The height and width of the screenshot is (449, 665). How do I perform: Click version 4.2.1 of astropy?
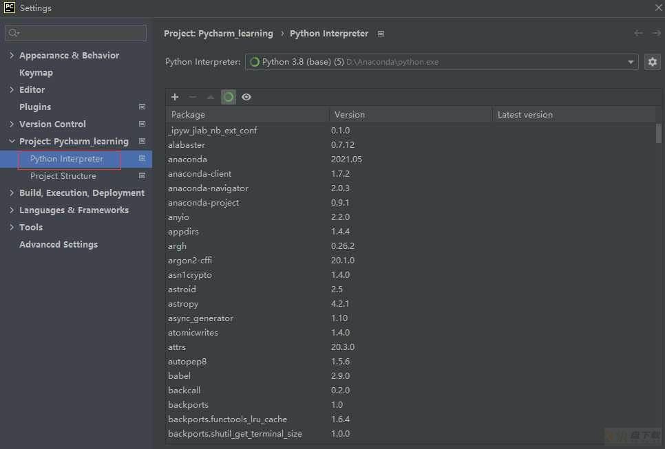click(x=340, y=304)
